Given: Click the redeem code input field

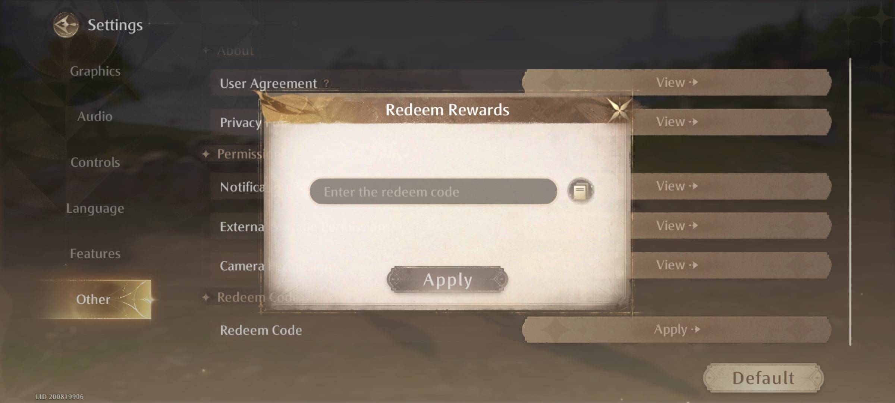Looking at the screenshot, I should click(x=433, y=191).
